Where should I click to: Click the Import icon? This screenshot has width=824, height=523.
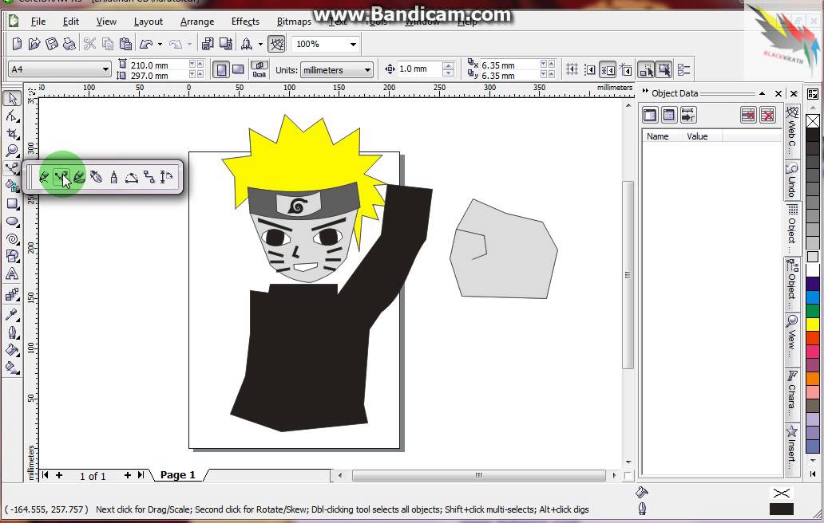coord(208,44)
